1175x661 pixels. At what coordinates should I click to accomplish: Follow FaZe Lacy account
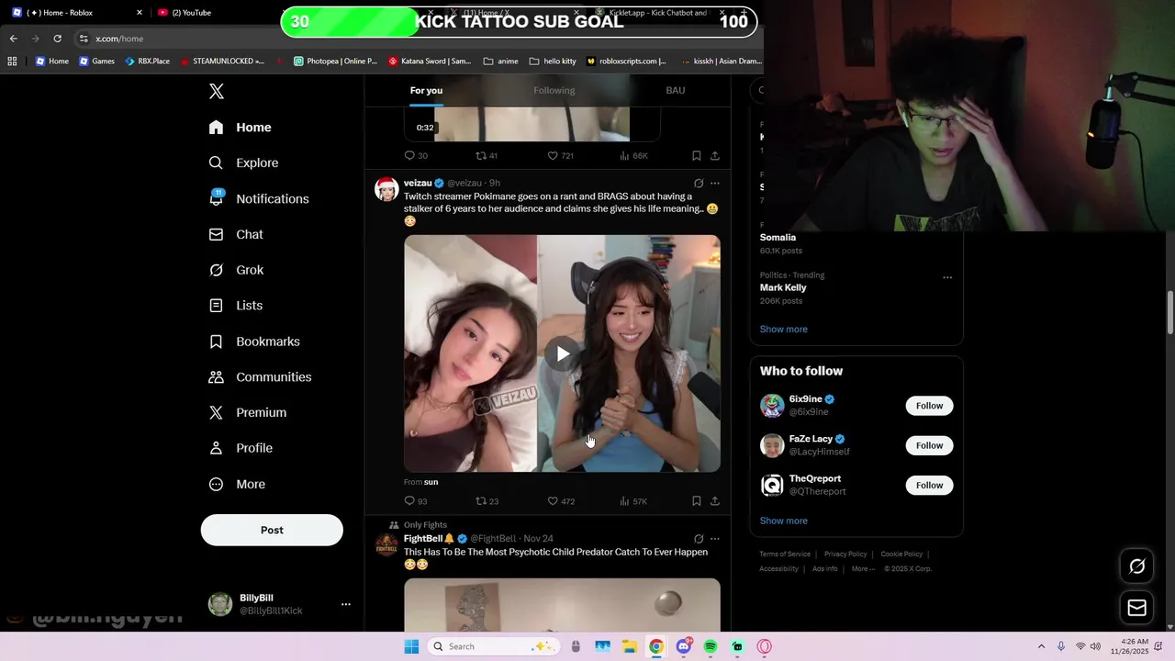929,445
